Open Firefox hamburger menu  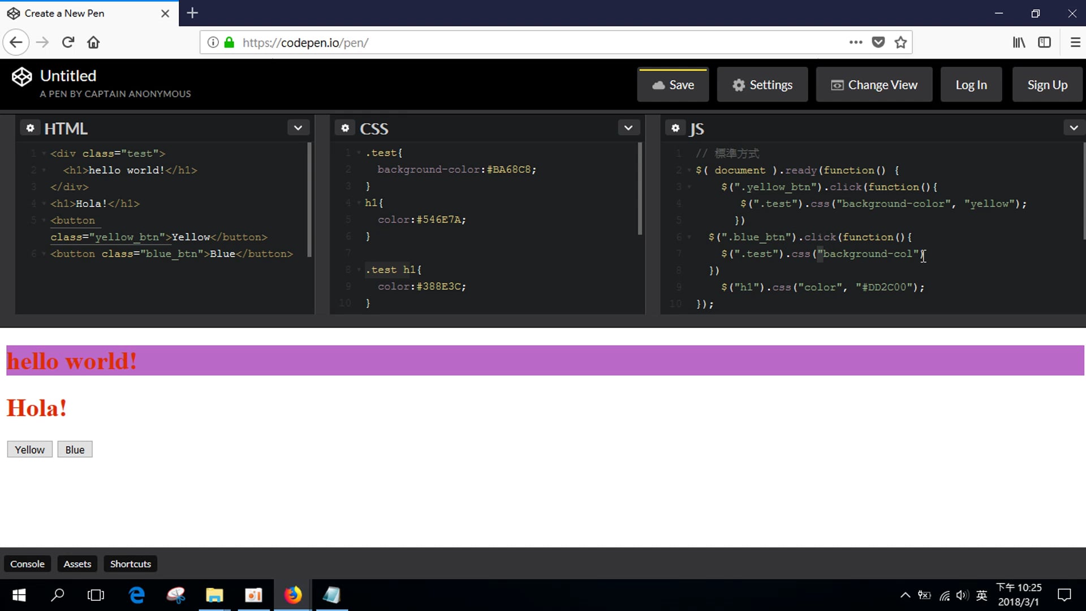(x=1075, y=42)
